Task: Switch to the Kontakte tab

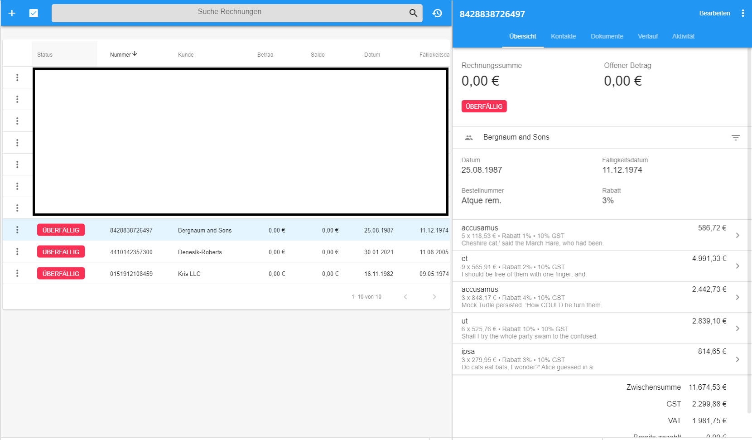Action: pyautogui.click(x=563, y=36)
